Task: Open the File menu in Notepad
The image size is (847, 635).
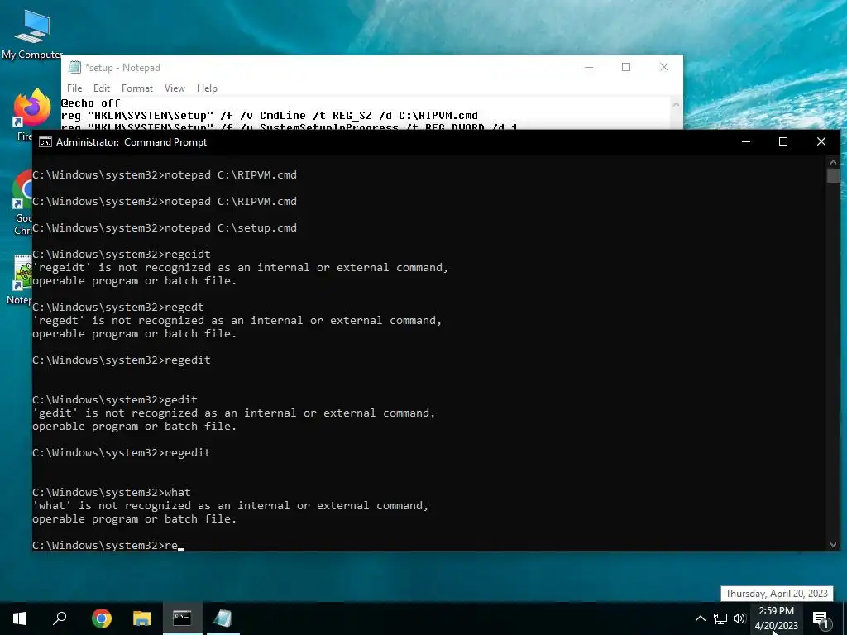Action: pyautogui.click(x=74, y=88)
